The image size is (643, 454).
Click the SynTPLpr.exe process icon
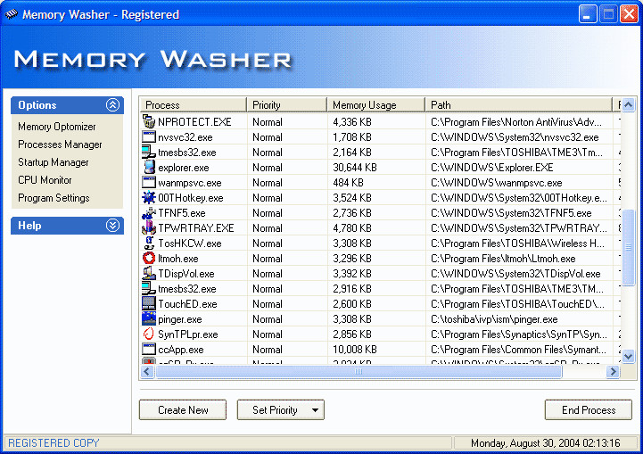(149, 334)
